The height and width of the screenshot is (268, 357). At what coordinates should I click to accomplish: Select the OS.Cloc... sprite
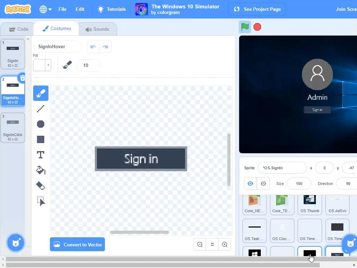282,231
